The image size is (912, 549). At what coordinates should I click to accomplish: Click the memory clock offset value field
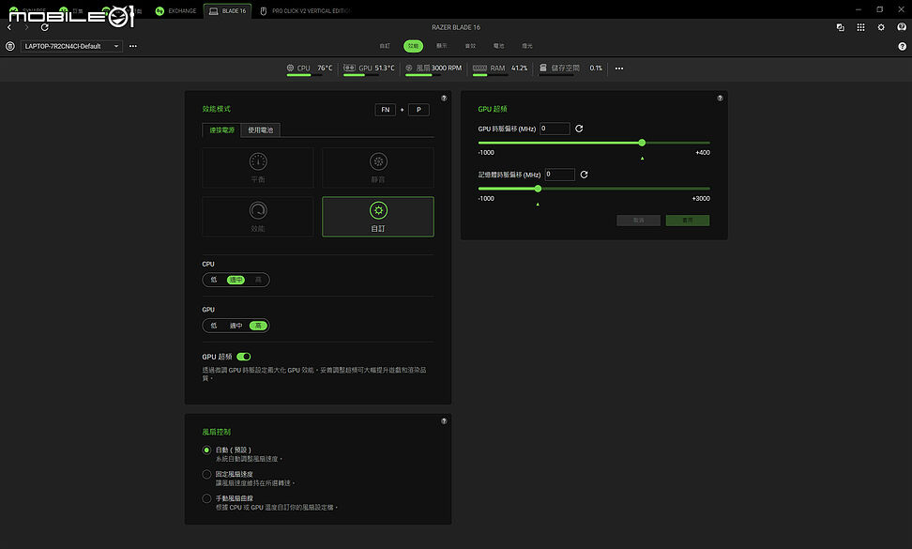[x=559, y=175]
